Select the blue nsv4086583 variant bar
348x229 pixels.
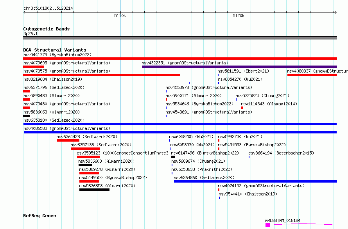pos(180,132)
